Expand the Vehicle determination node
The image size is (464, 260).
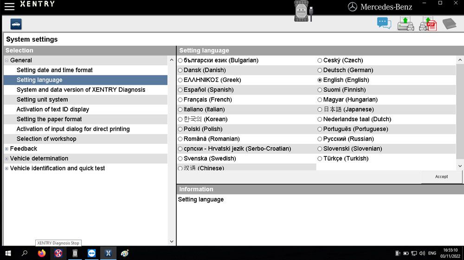point(6,159)
